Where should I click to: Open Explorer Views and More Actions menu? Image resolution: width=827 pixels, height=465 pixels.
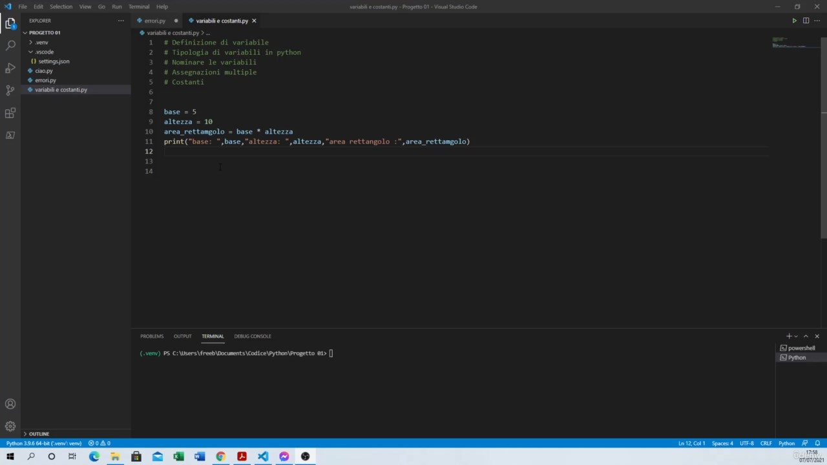(121, 21)
